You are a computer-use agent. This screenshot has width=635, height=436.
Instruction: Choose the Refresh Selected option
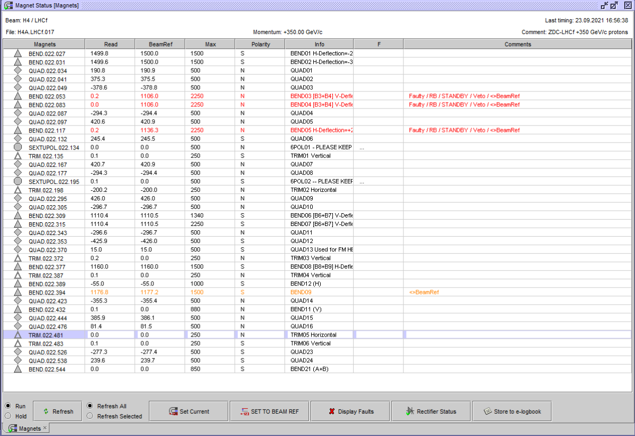point(90,416)
